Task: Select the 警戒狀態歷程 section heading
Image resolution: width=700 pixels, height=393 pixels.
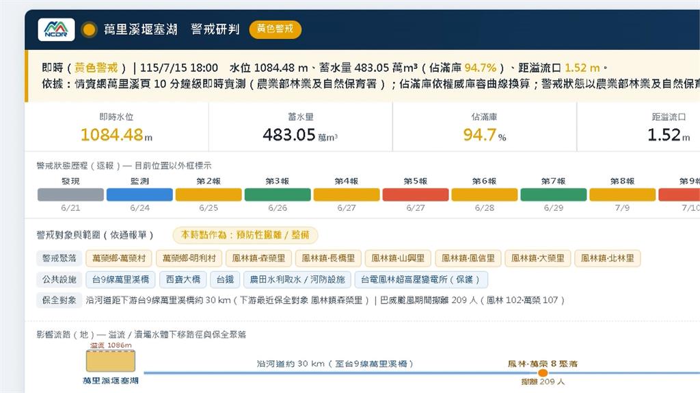Action: (124, 165)
